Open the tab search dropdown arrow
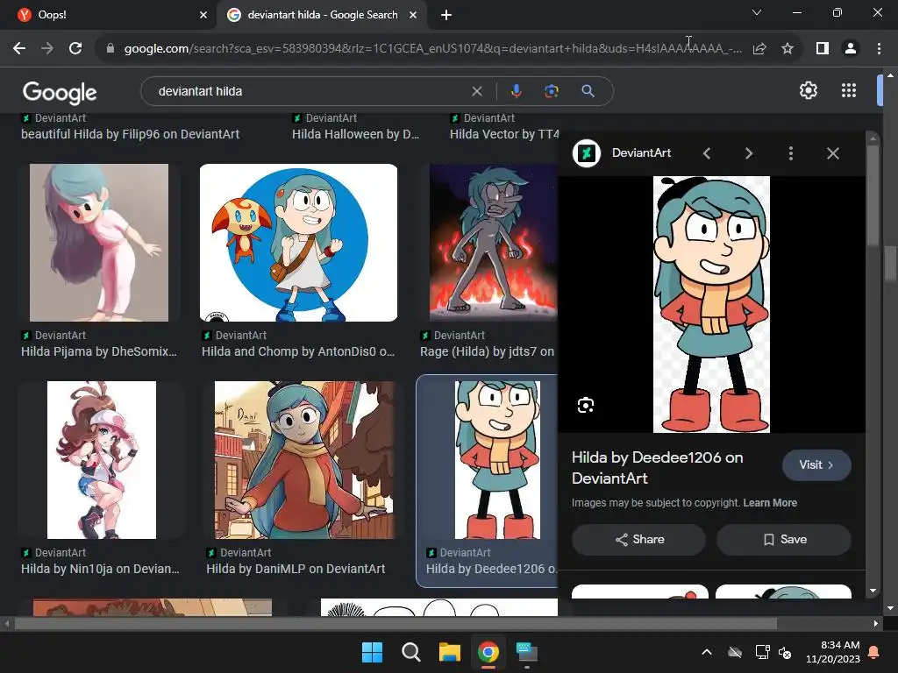Image resolution: width=898 pixels, height=673 pixels. pyautogui.click(x=757, y=12)
